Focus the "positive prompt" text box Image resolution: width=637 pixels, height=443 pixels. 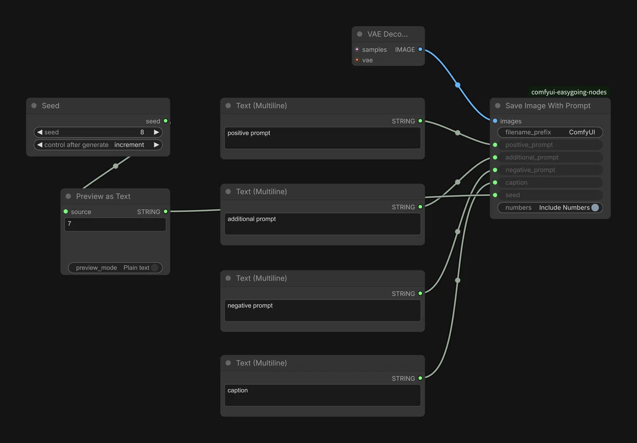(x=323, y=138)
